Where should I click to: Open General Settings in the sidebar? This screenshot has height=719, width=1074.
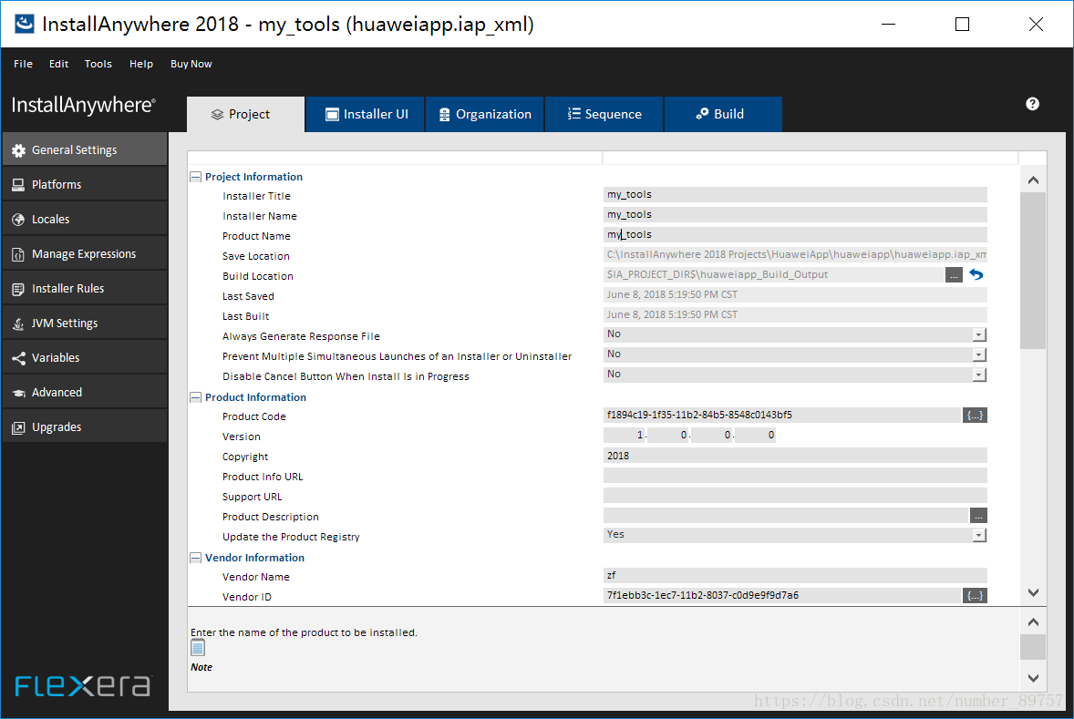[84, 149]
